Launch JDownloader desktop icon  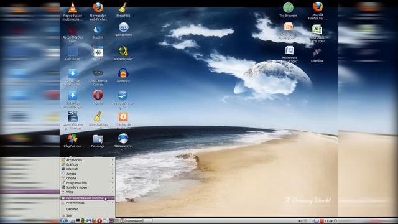pyautogui.click(x=123, y=52)
